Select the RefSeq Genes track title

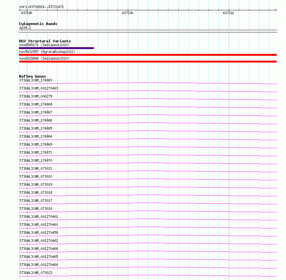click(33, 76)
